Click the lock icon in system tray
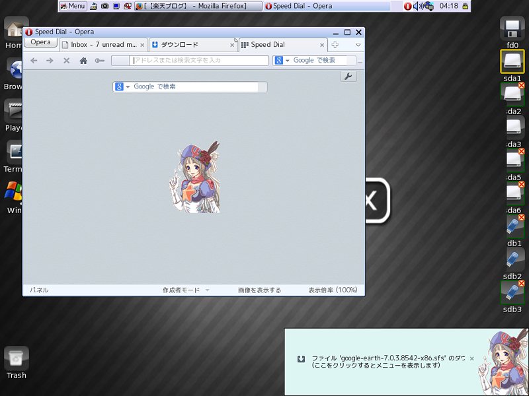Screen dimensions: 529x396 pyautogui.click(x=466, y=6)
